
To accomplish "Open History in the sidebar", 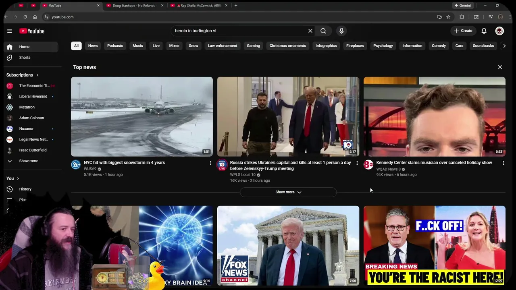I will click(x=31, y=189).
